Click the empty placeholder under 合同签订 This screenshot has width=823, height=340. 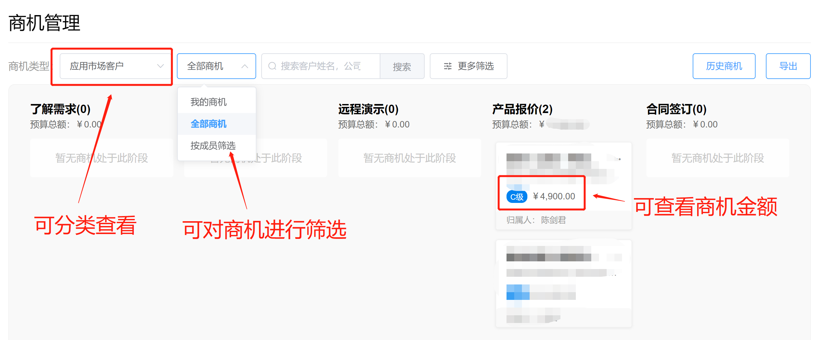[717, 158]
